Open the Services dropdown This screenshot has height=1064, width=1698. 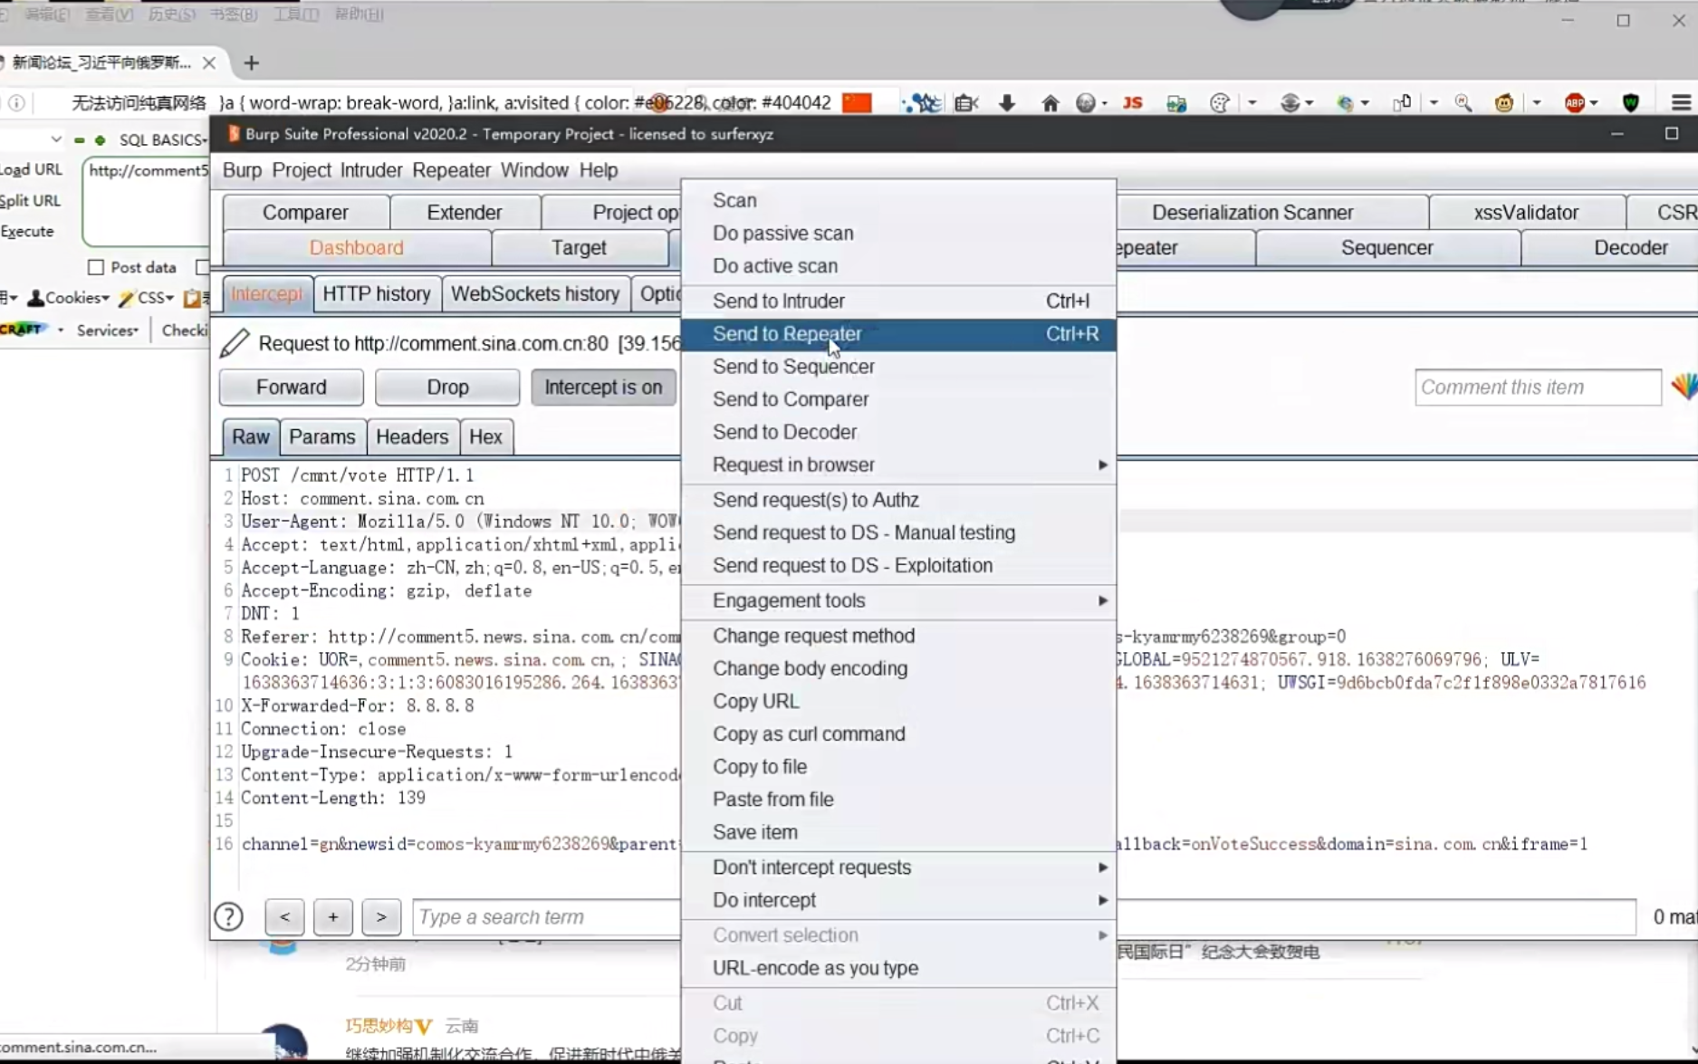(107, 331)
